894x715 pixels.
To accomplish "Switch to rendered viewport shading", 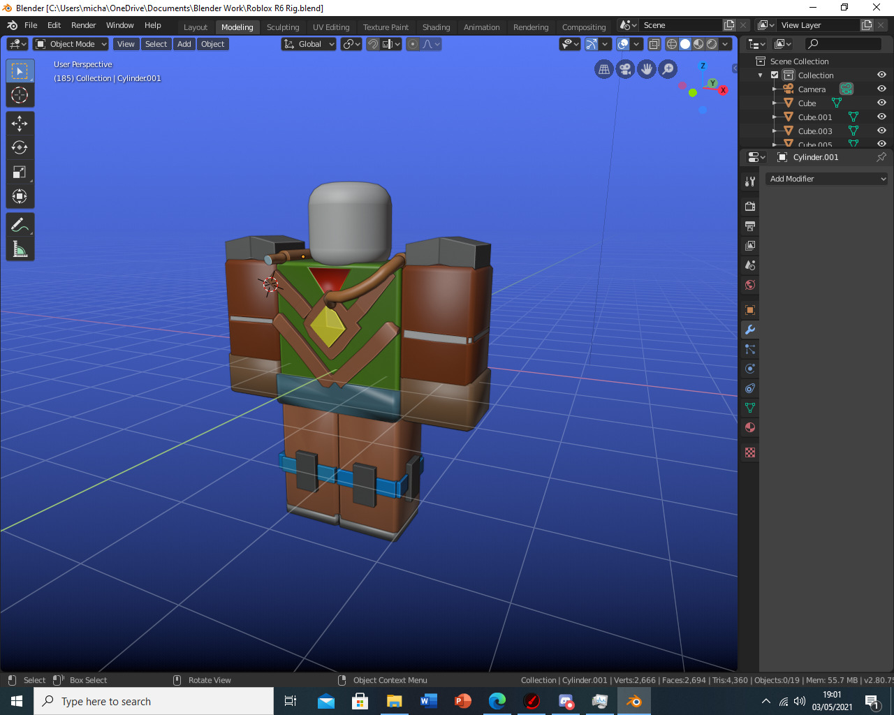I will 712,44.
